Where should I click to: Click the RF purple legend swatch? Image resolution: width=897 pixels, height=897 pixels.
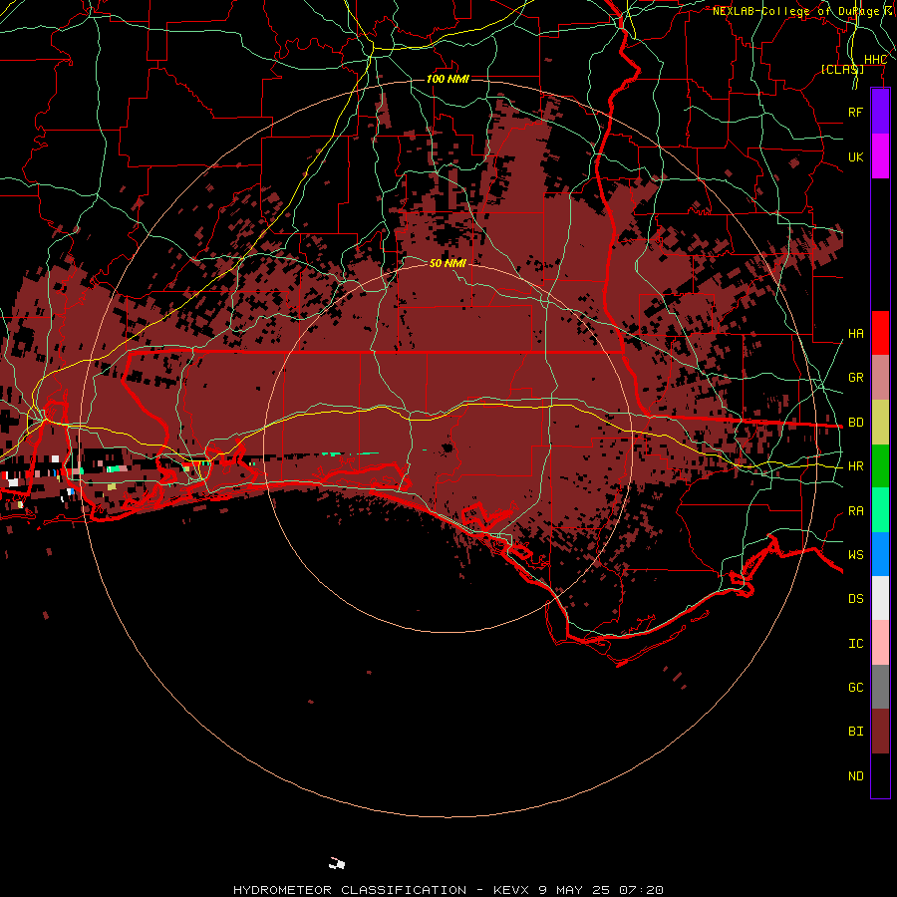[880, 112]
